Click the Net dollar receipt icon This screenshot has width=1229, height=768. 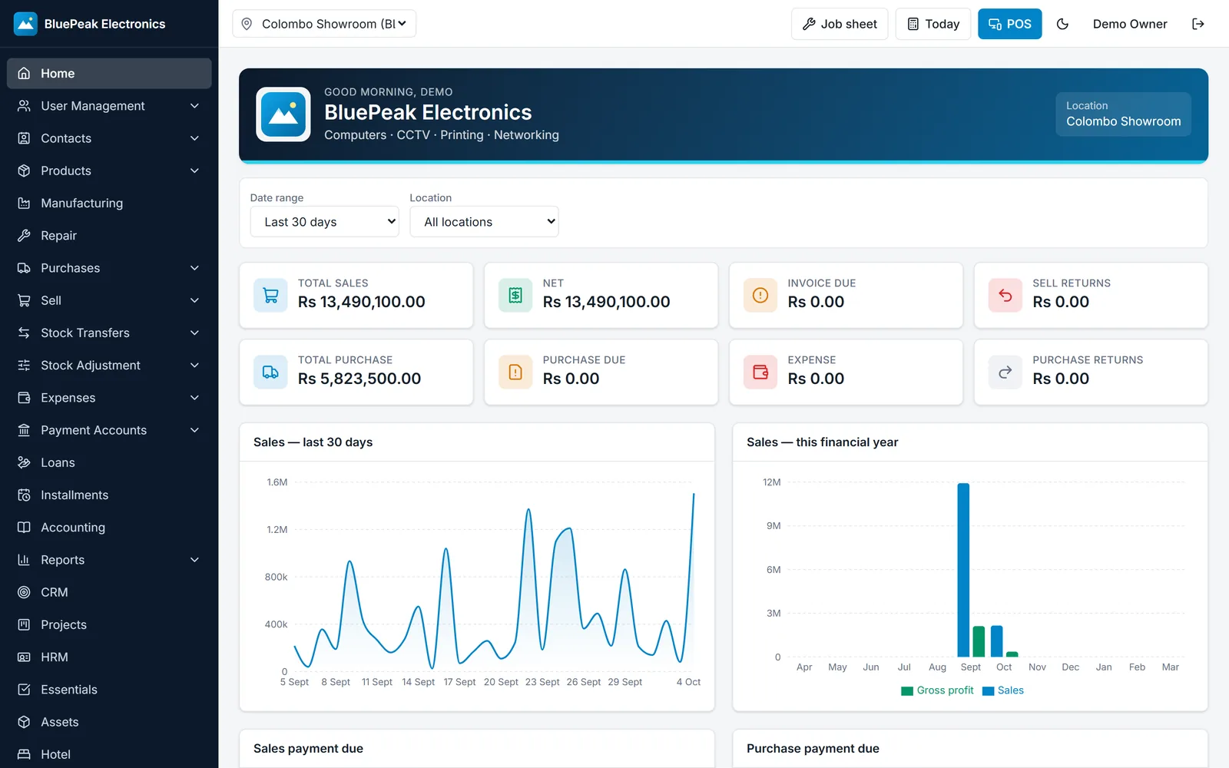tap(515, 296)
